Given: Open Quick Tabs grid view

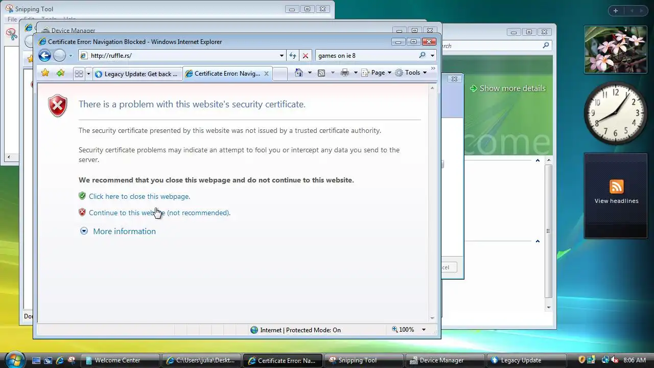Looking at the screenshot, I should point(79,74).
